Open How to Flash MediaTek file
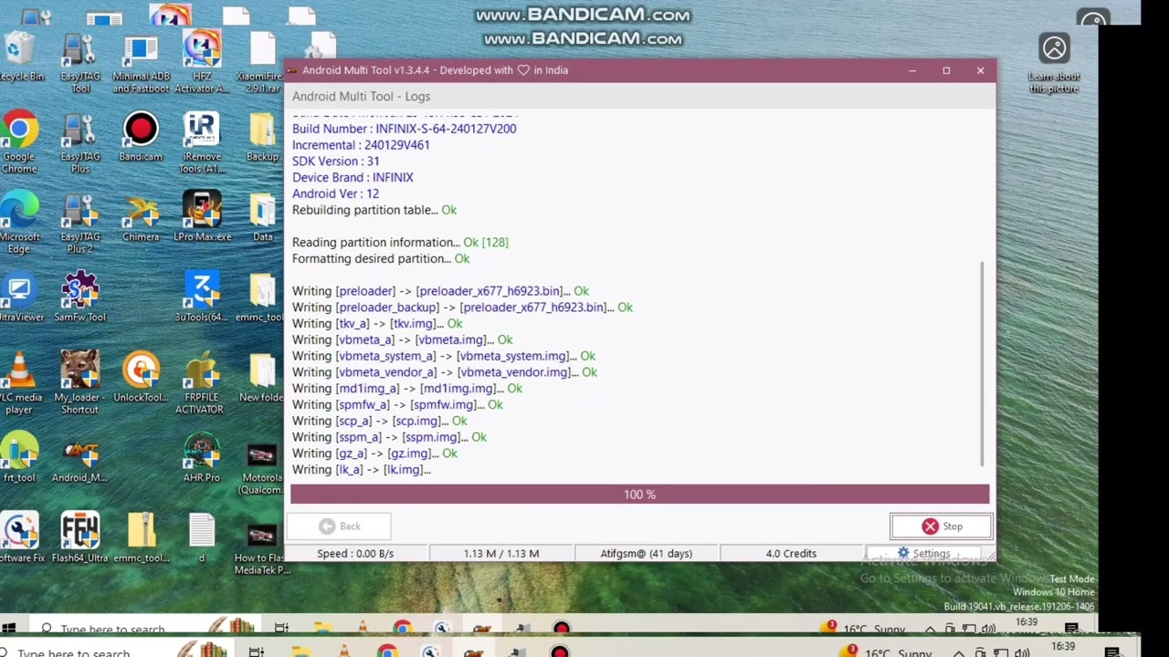 click(x=262, y=549)
